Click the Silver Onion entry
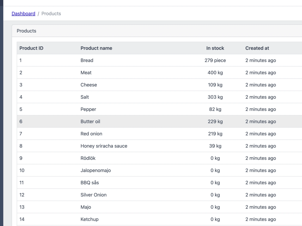This screenshot has width=302, height=226. (x=93, y=195)
